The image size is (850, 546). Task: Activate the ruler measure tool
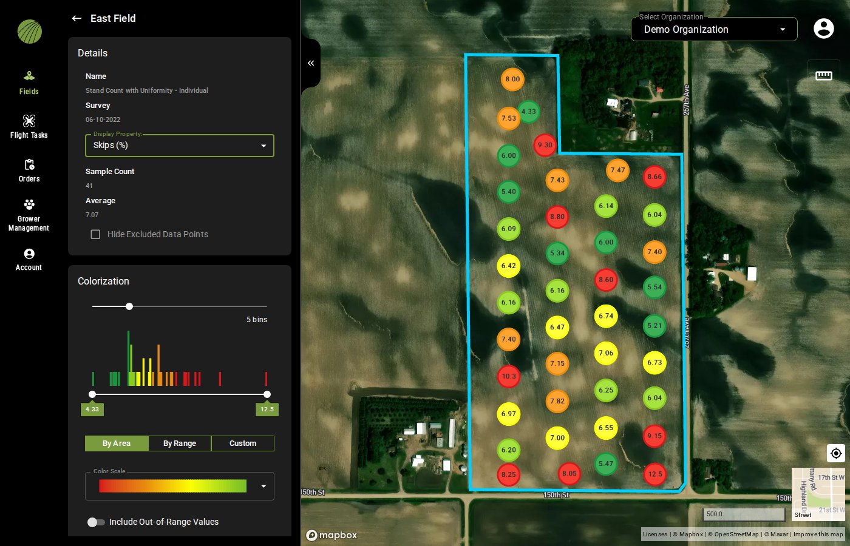click(x=823, y=75)
